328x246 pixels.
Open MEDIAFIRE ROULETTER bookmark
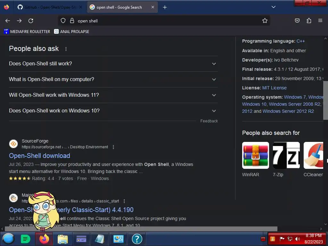pos(27,32)
